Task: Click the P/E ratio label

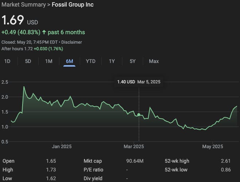Action: 93,170
